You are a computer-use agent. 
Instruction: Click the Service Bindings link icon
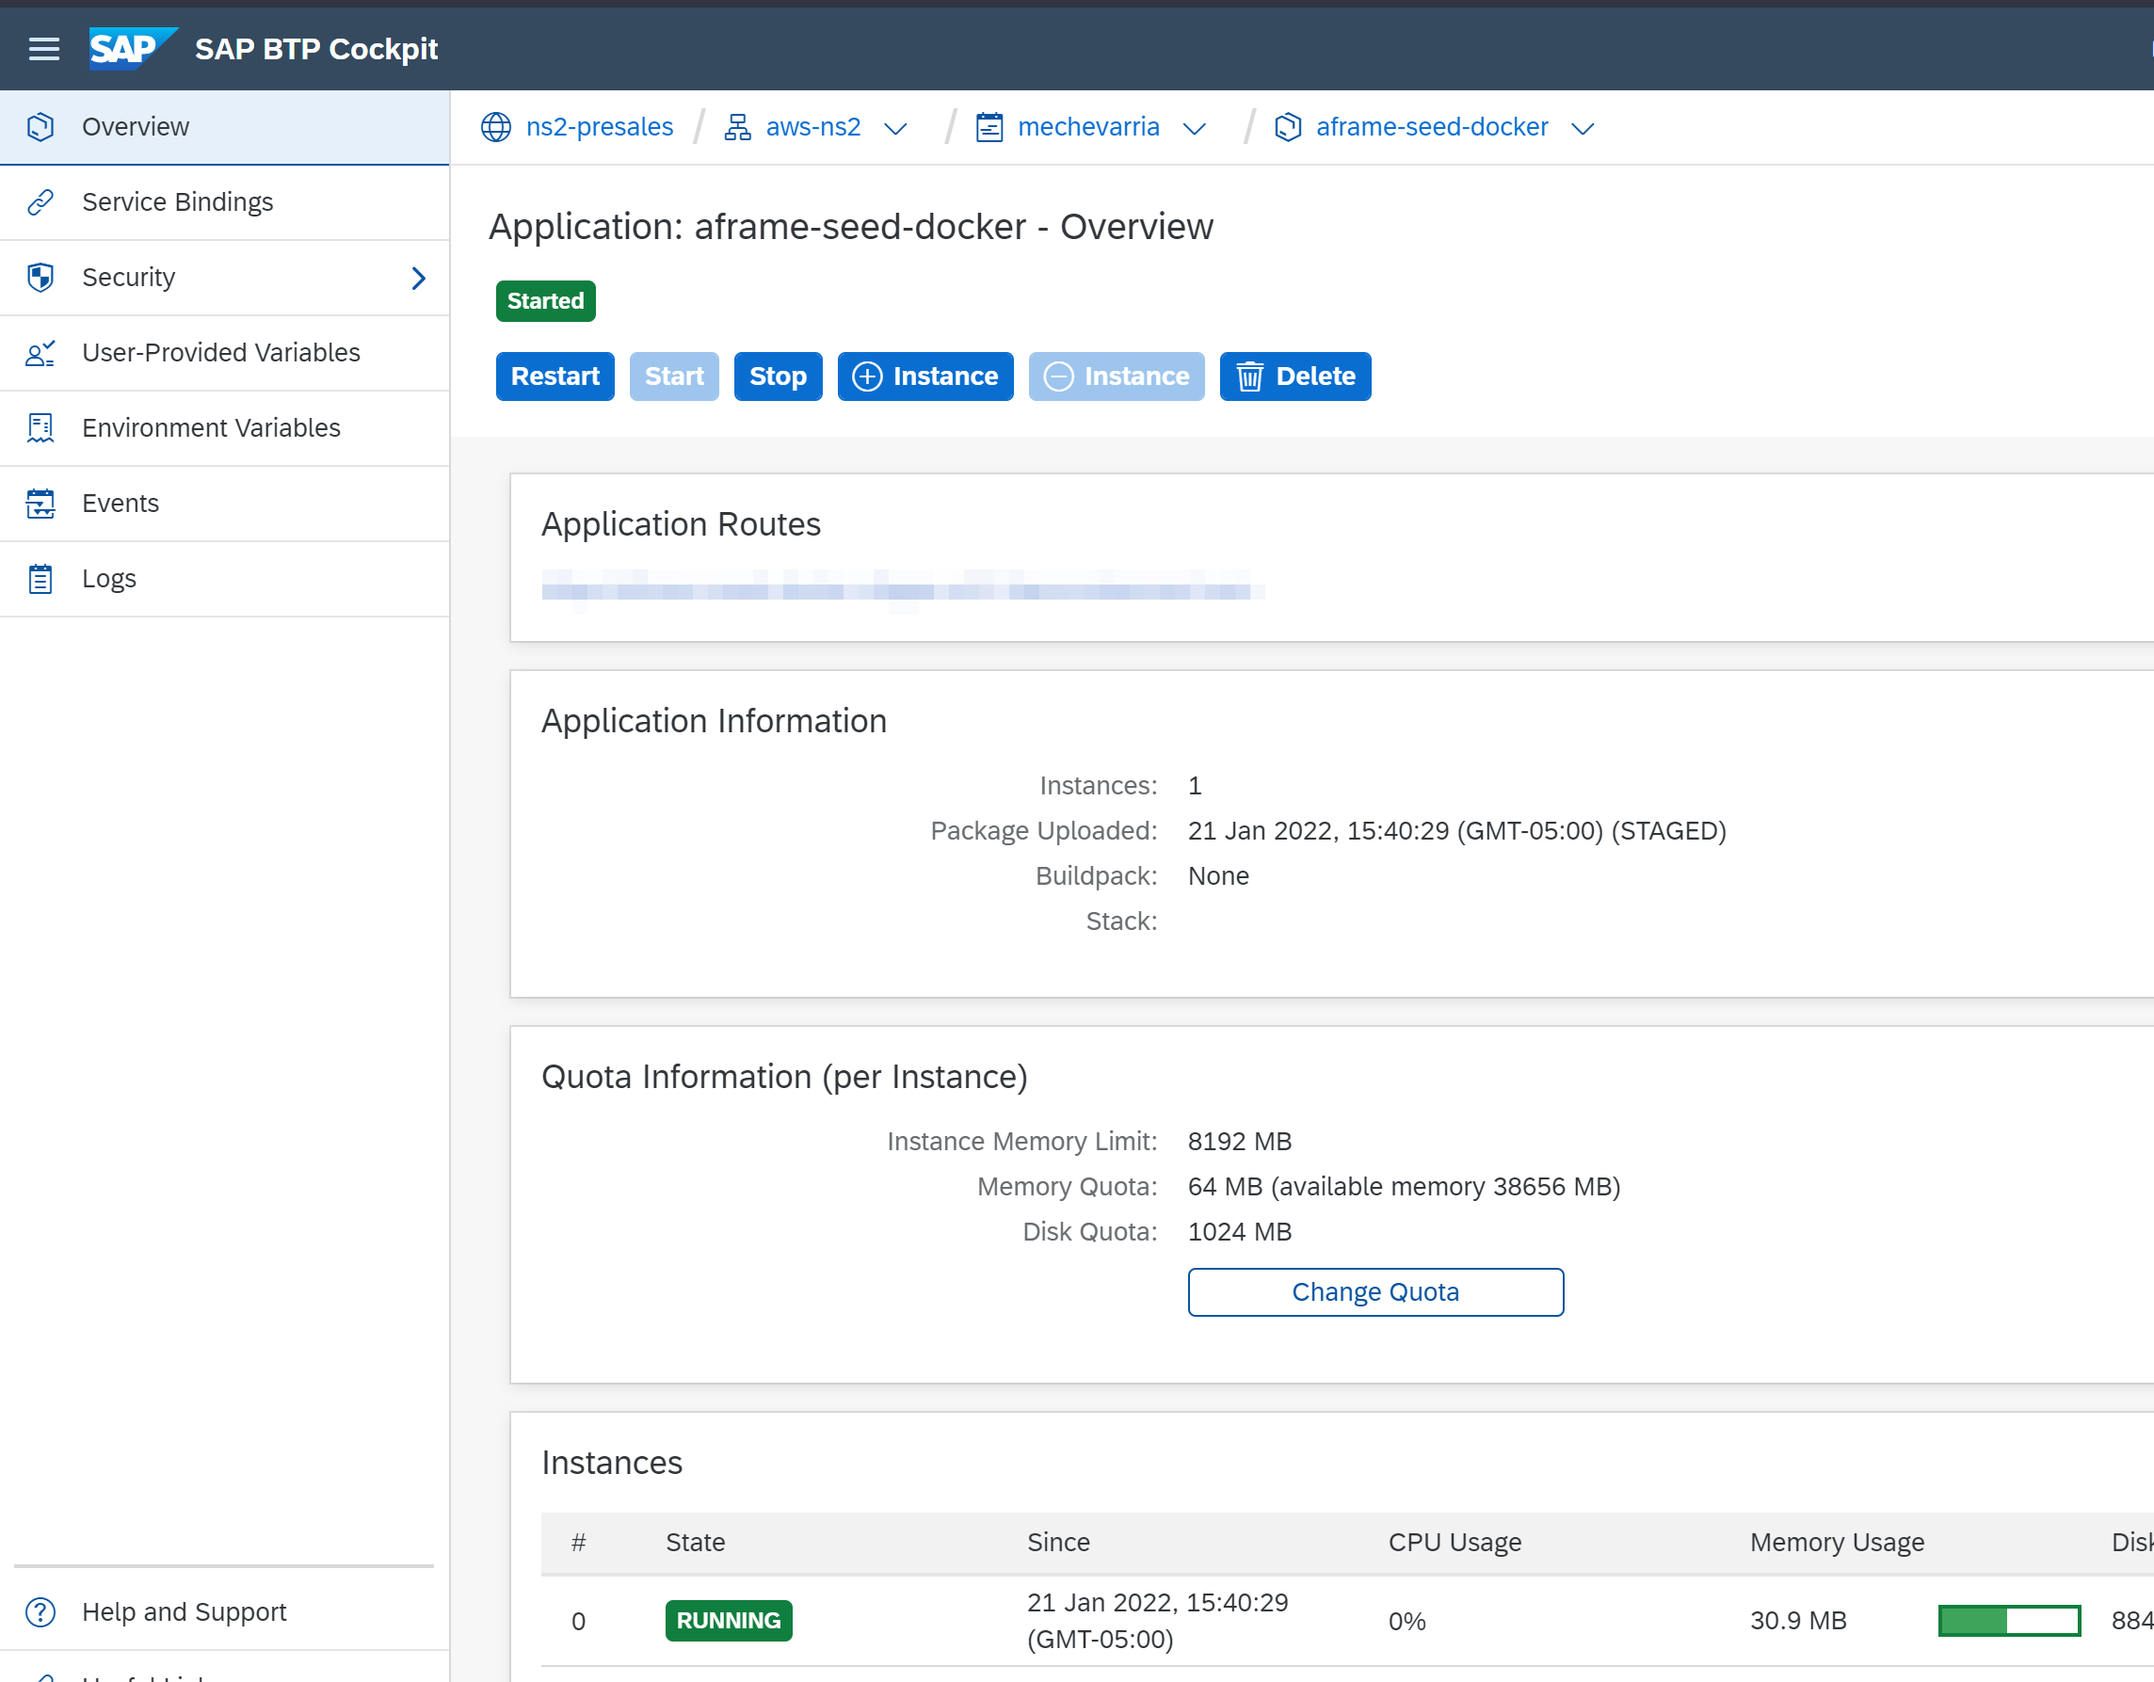click(x=40, y=202)
